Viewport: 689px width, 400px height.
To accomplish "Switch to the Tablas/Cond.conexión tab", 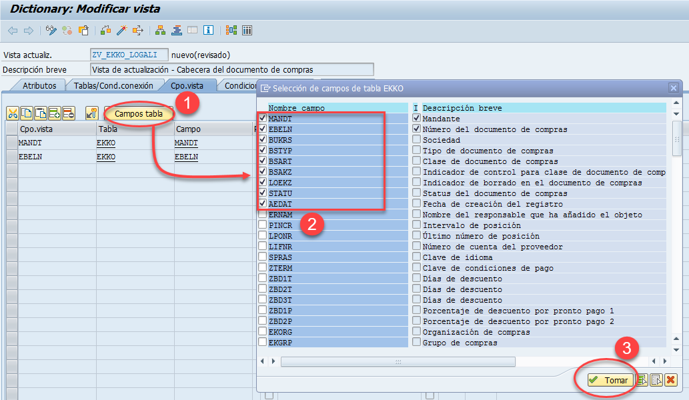I will tap(113, 85).
